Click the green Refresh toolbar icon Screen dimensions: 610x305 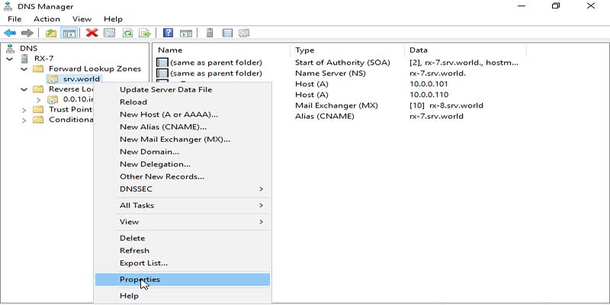pos(127,33)
